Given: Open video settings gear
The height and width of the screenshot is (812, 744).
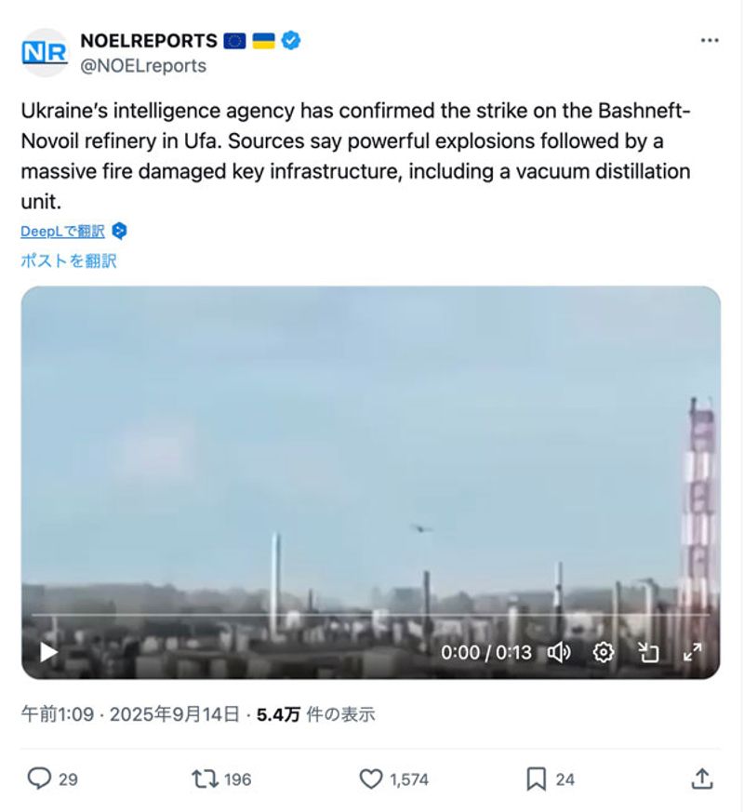Looking at the screenshot, I should click(x=604, y=653).
